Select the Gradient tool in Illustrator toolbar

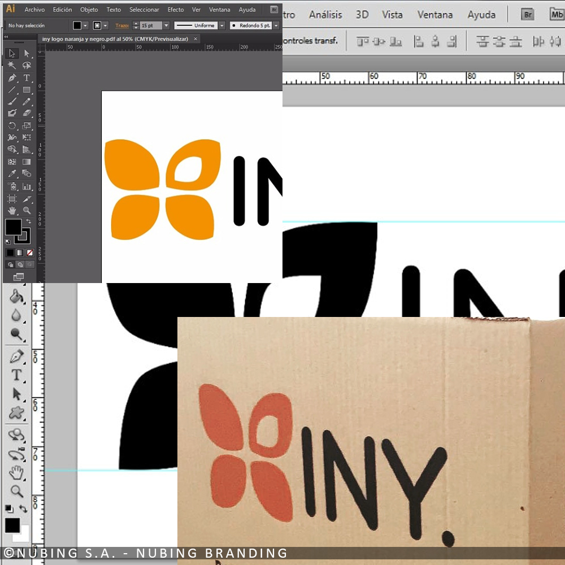pyautogui.click(x=27, y=162)
